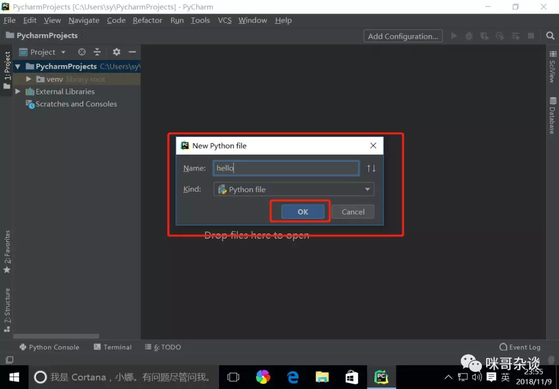Open Microsoft Store from taskbar

tap(351, 377)
